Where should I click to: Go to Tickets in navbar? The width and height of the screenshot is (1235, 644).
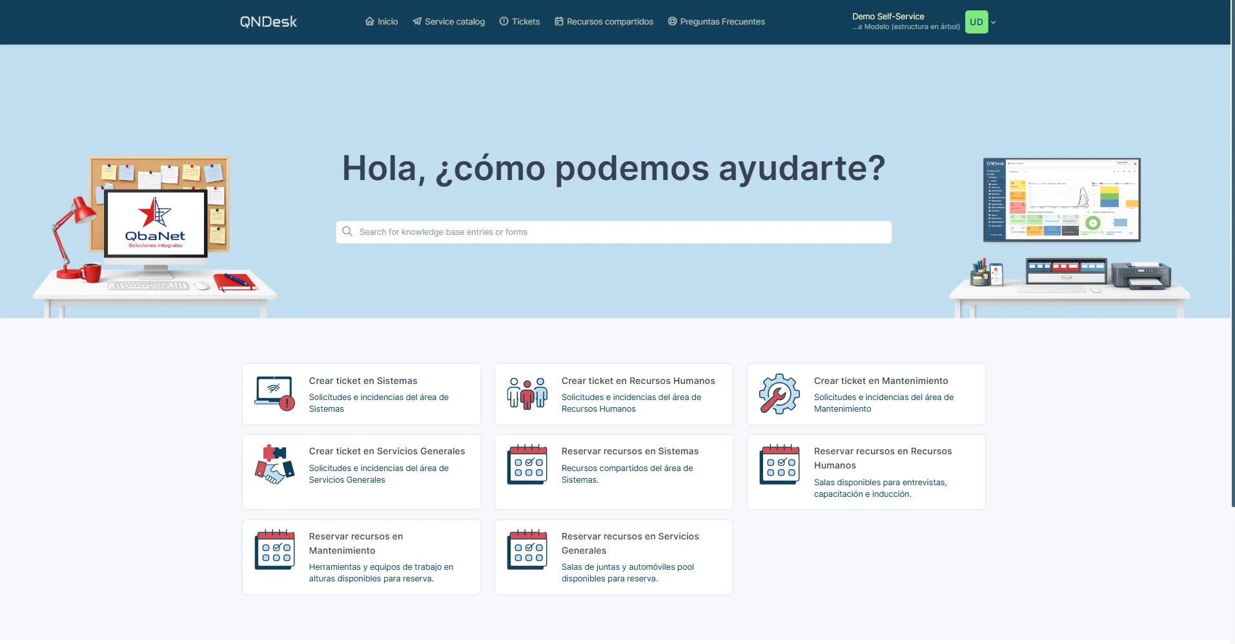[520, 21]
